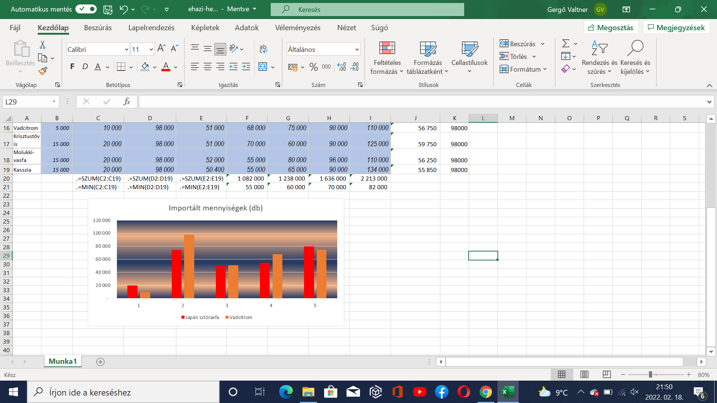Click the Format Painter brush icon
Viewport: 717px width, 403px height.
coord(43,71)
